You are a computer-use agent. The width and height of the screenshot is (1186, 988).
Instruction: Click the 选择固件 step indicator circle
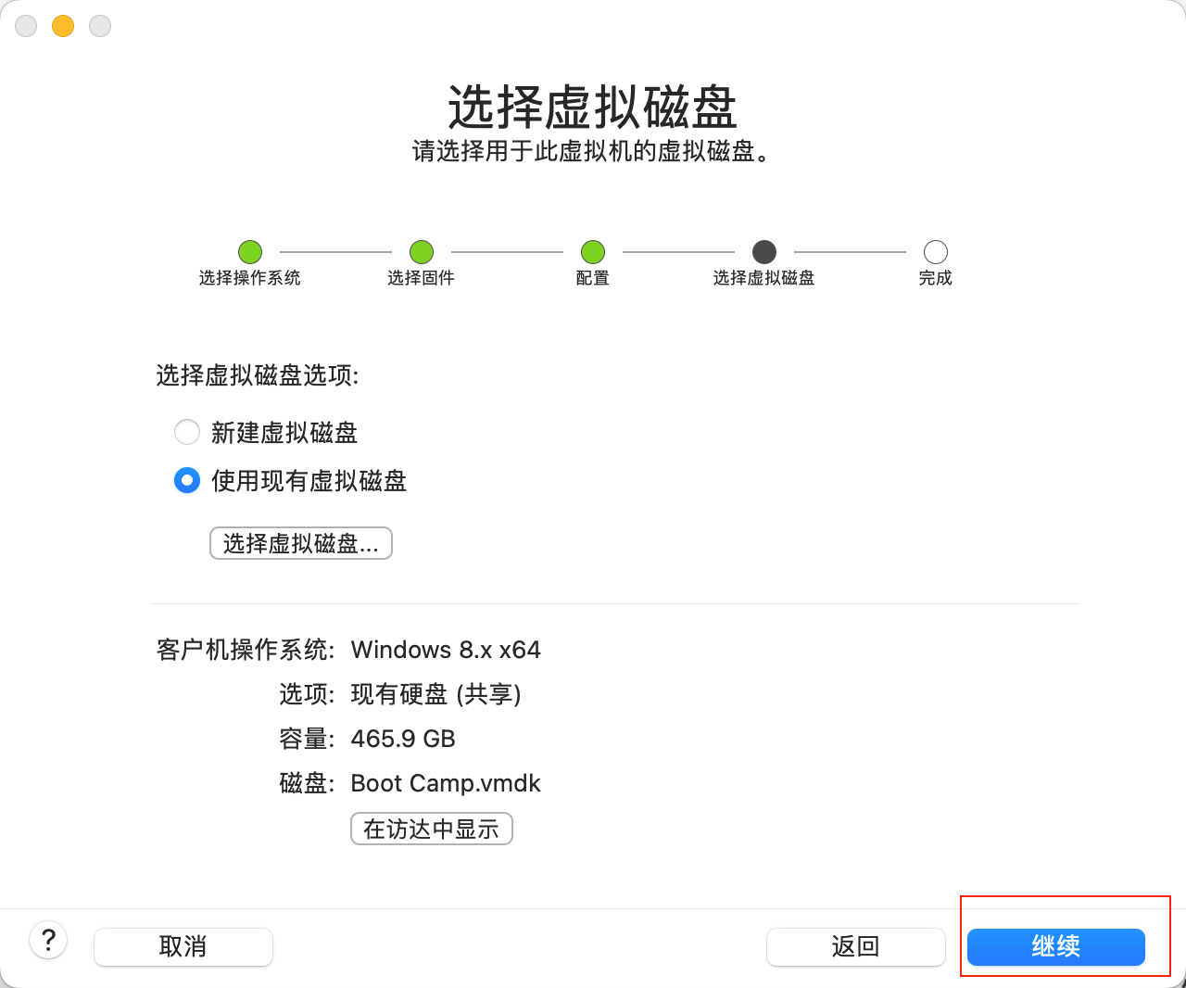pyautogui.click(x=422, y=252)
